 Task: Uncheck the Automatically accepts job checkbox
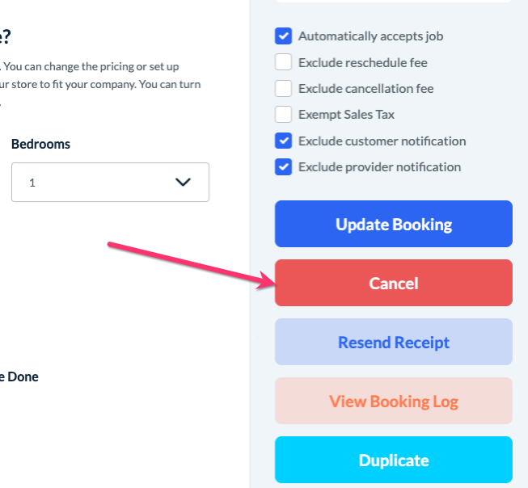(283, 36)
